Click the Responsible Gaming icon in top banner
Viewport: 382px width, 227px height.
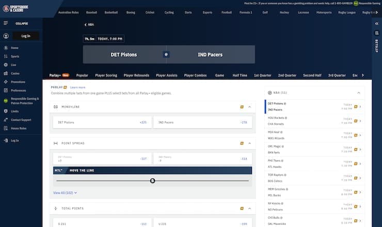(x=356, y=4)
